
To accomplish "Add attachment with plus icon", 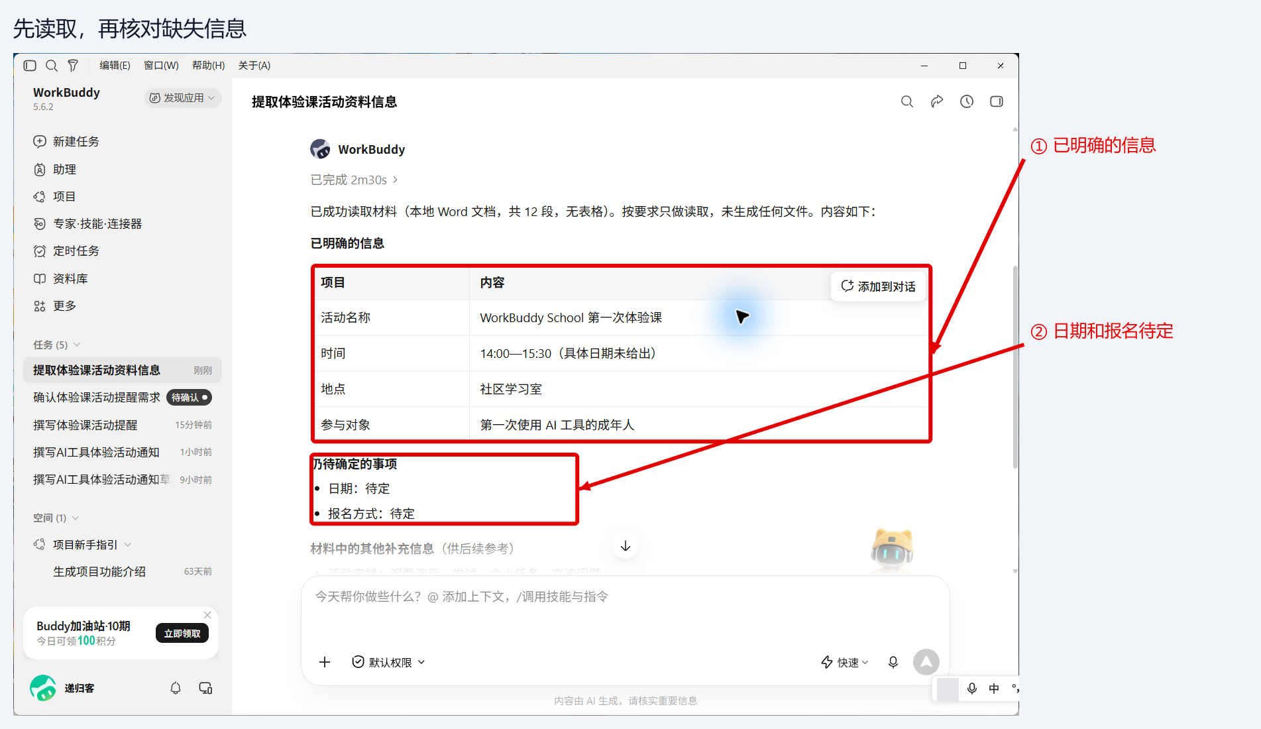I will [325, 662].
